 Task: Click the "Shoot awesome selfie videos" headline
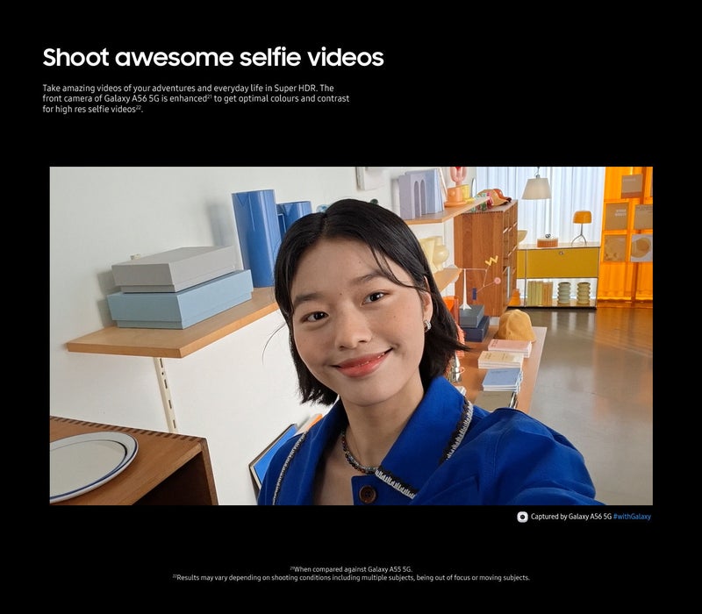pyautogui.click(x=211, y=60)
